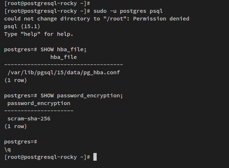Click the last root@postgresql-rocky prompt text
This screenshot has width=229, height=168.
(47, 157)
